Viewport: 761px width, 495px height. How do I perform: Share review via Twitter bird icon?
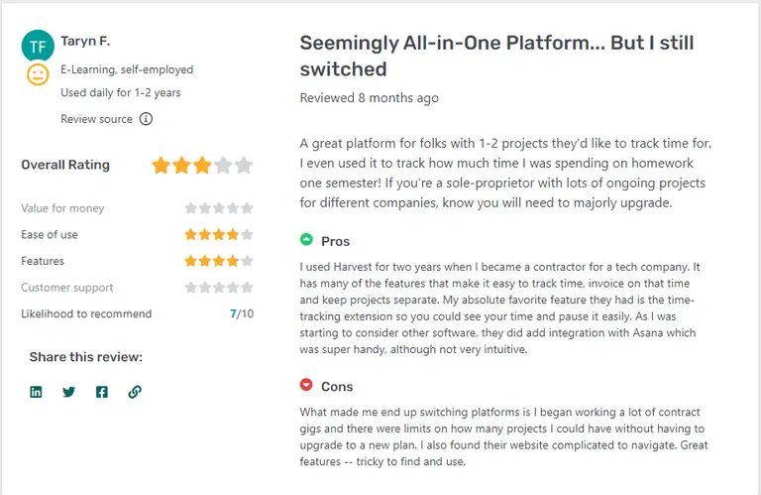pyautogui.click(x=69, y=392)
